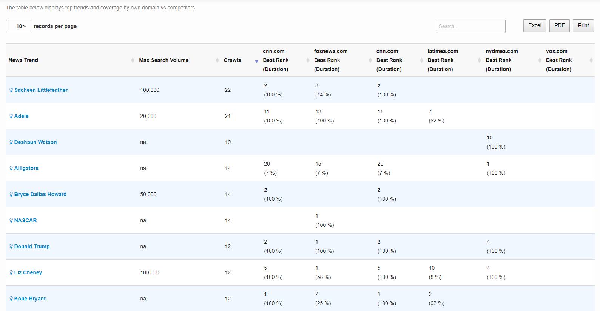Toggle the Crawls column sort arrow

(256, 61)
